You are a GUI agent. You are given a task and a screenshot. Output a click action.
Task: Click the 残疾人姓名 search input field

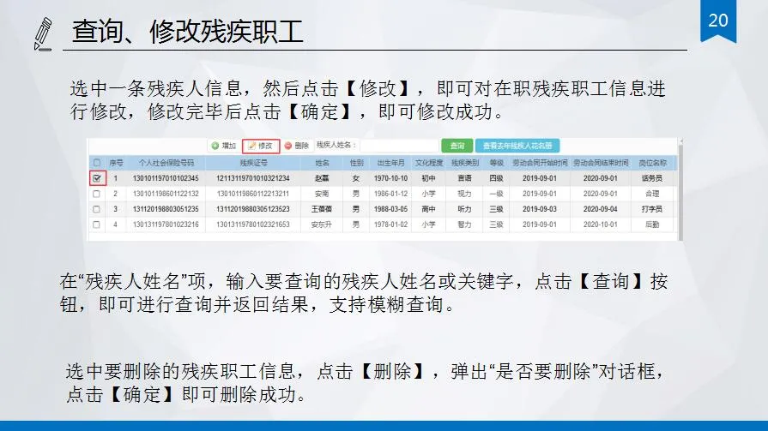point(397,146)
